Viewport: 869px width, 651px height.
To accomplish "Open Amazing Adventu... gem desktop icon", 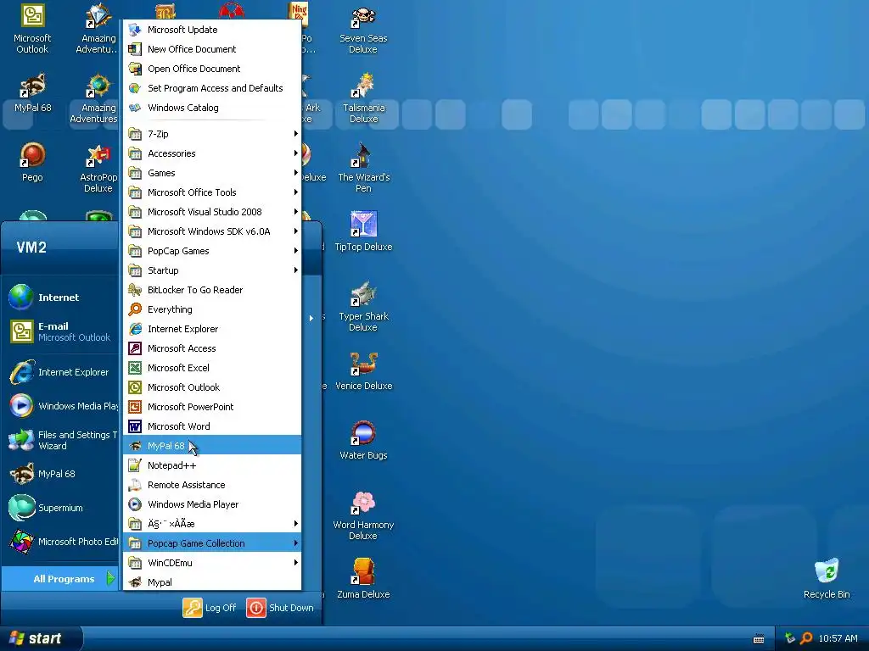I will (98, 29).
